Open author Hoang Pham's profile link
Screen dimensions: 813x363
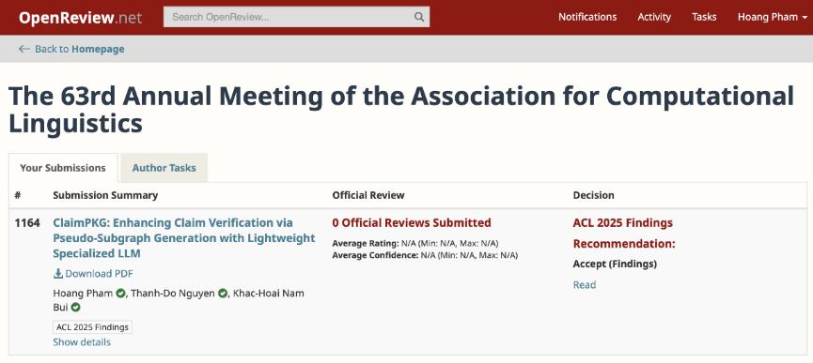click(x=83, y=294)
